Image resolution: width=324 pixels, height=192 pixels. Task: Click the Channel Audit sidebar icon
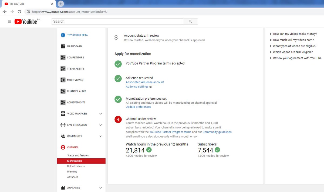tap(63, 91)
